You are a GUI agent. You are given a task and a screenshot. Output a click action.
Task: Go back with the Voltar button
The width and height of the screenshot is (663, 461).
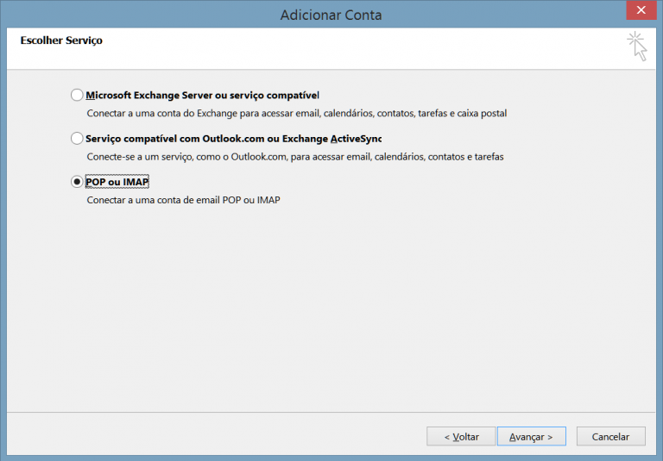click(x=461, y=437)
